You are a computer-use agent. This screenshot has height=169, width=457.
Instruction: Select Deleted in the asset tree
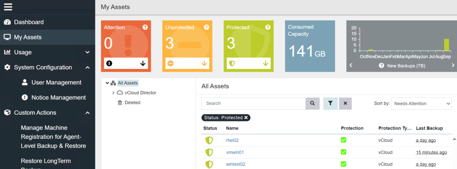click(x=132, y=102)
